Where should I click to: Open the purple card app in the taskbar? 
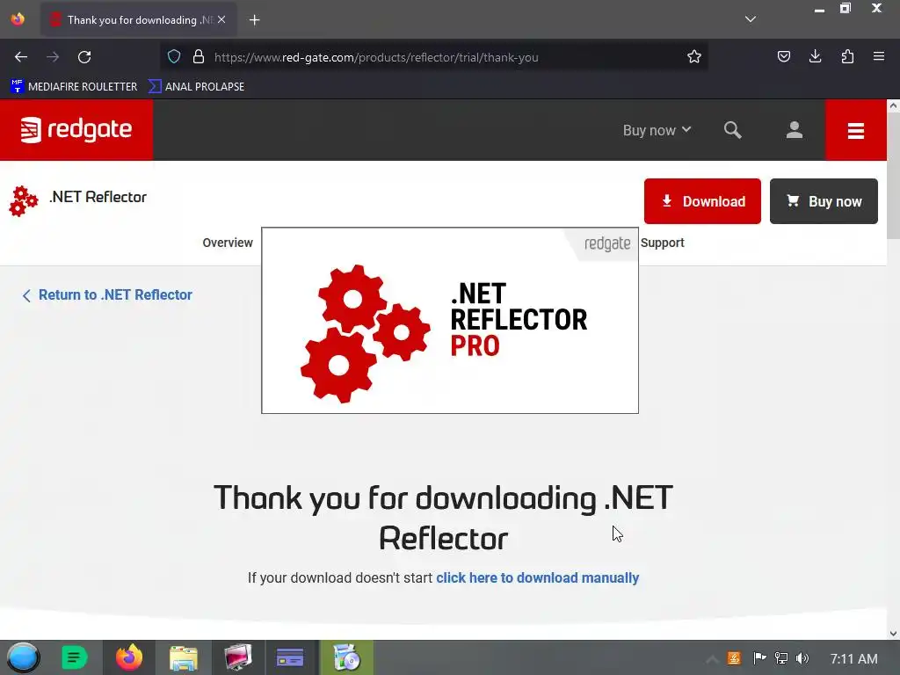(290, 657)
